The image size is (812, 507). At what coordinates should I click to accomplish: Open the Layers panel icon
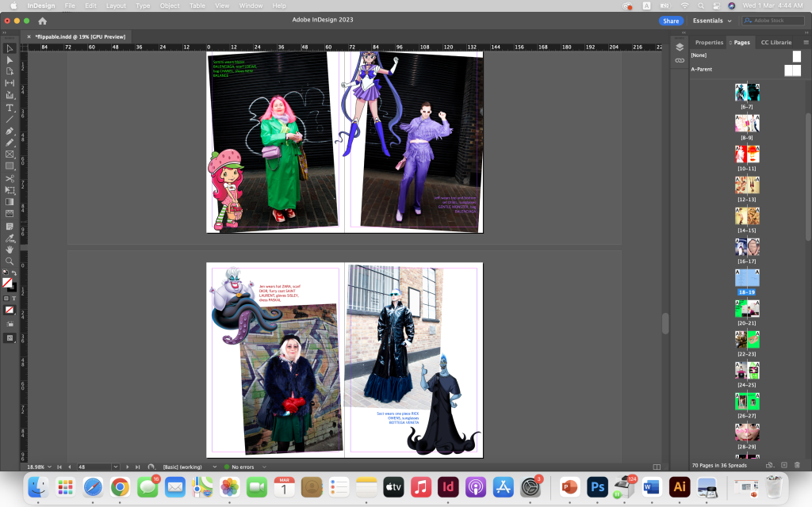pos(680,47)
